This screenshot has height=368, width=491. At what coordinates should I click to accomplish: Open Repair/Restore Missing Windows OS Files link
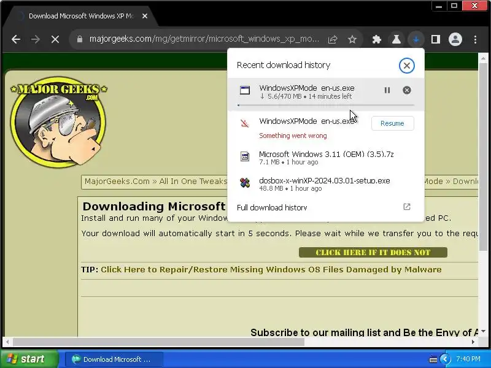271,269
